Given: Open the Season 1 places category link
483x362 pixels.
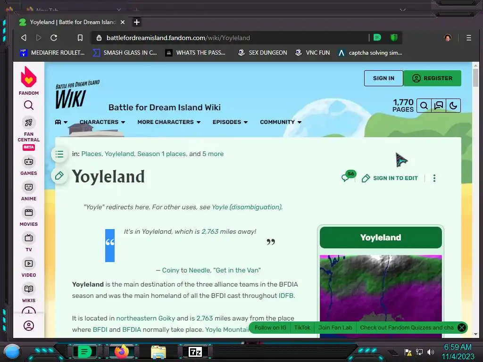Looking at the screenshot, I should (x=161, y=154).
